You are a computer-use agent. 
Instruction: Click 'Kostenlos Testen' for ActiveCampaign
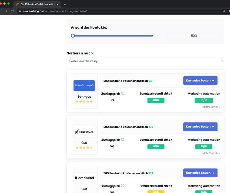200,81
